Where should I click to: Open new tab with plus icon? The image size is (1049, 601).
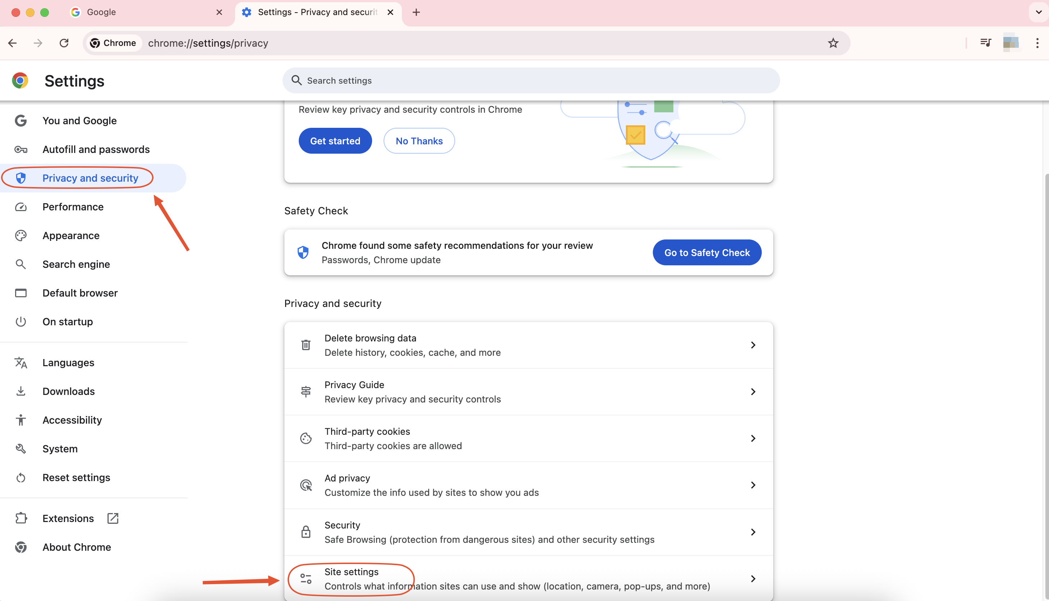pyautogui.click(x=416, y=12)
